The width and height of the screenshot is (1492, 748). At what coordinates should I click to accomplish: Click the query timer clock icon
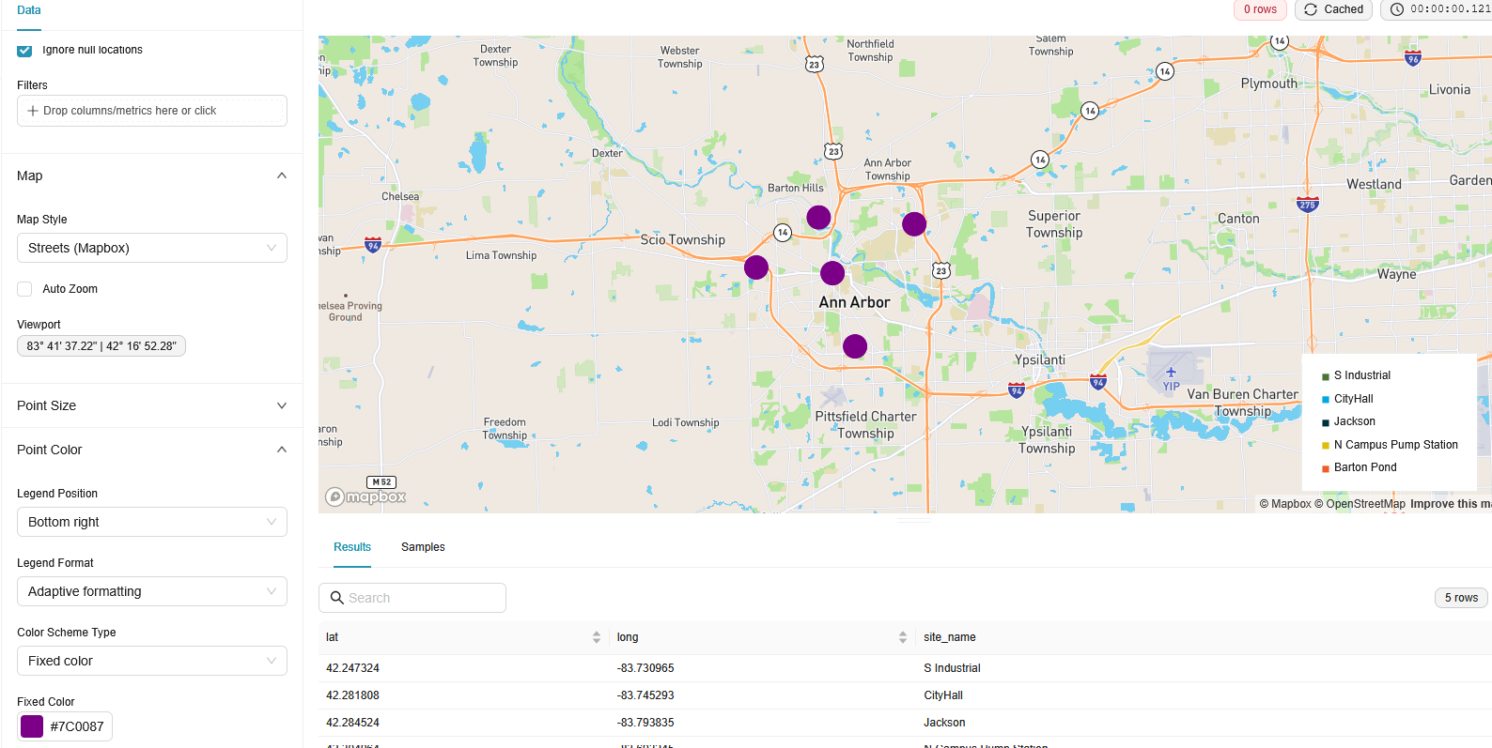pos(1397,9)
